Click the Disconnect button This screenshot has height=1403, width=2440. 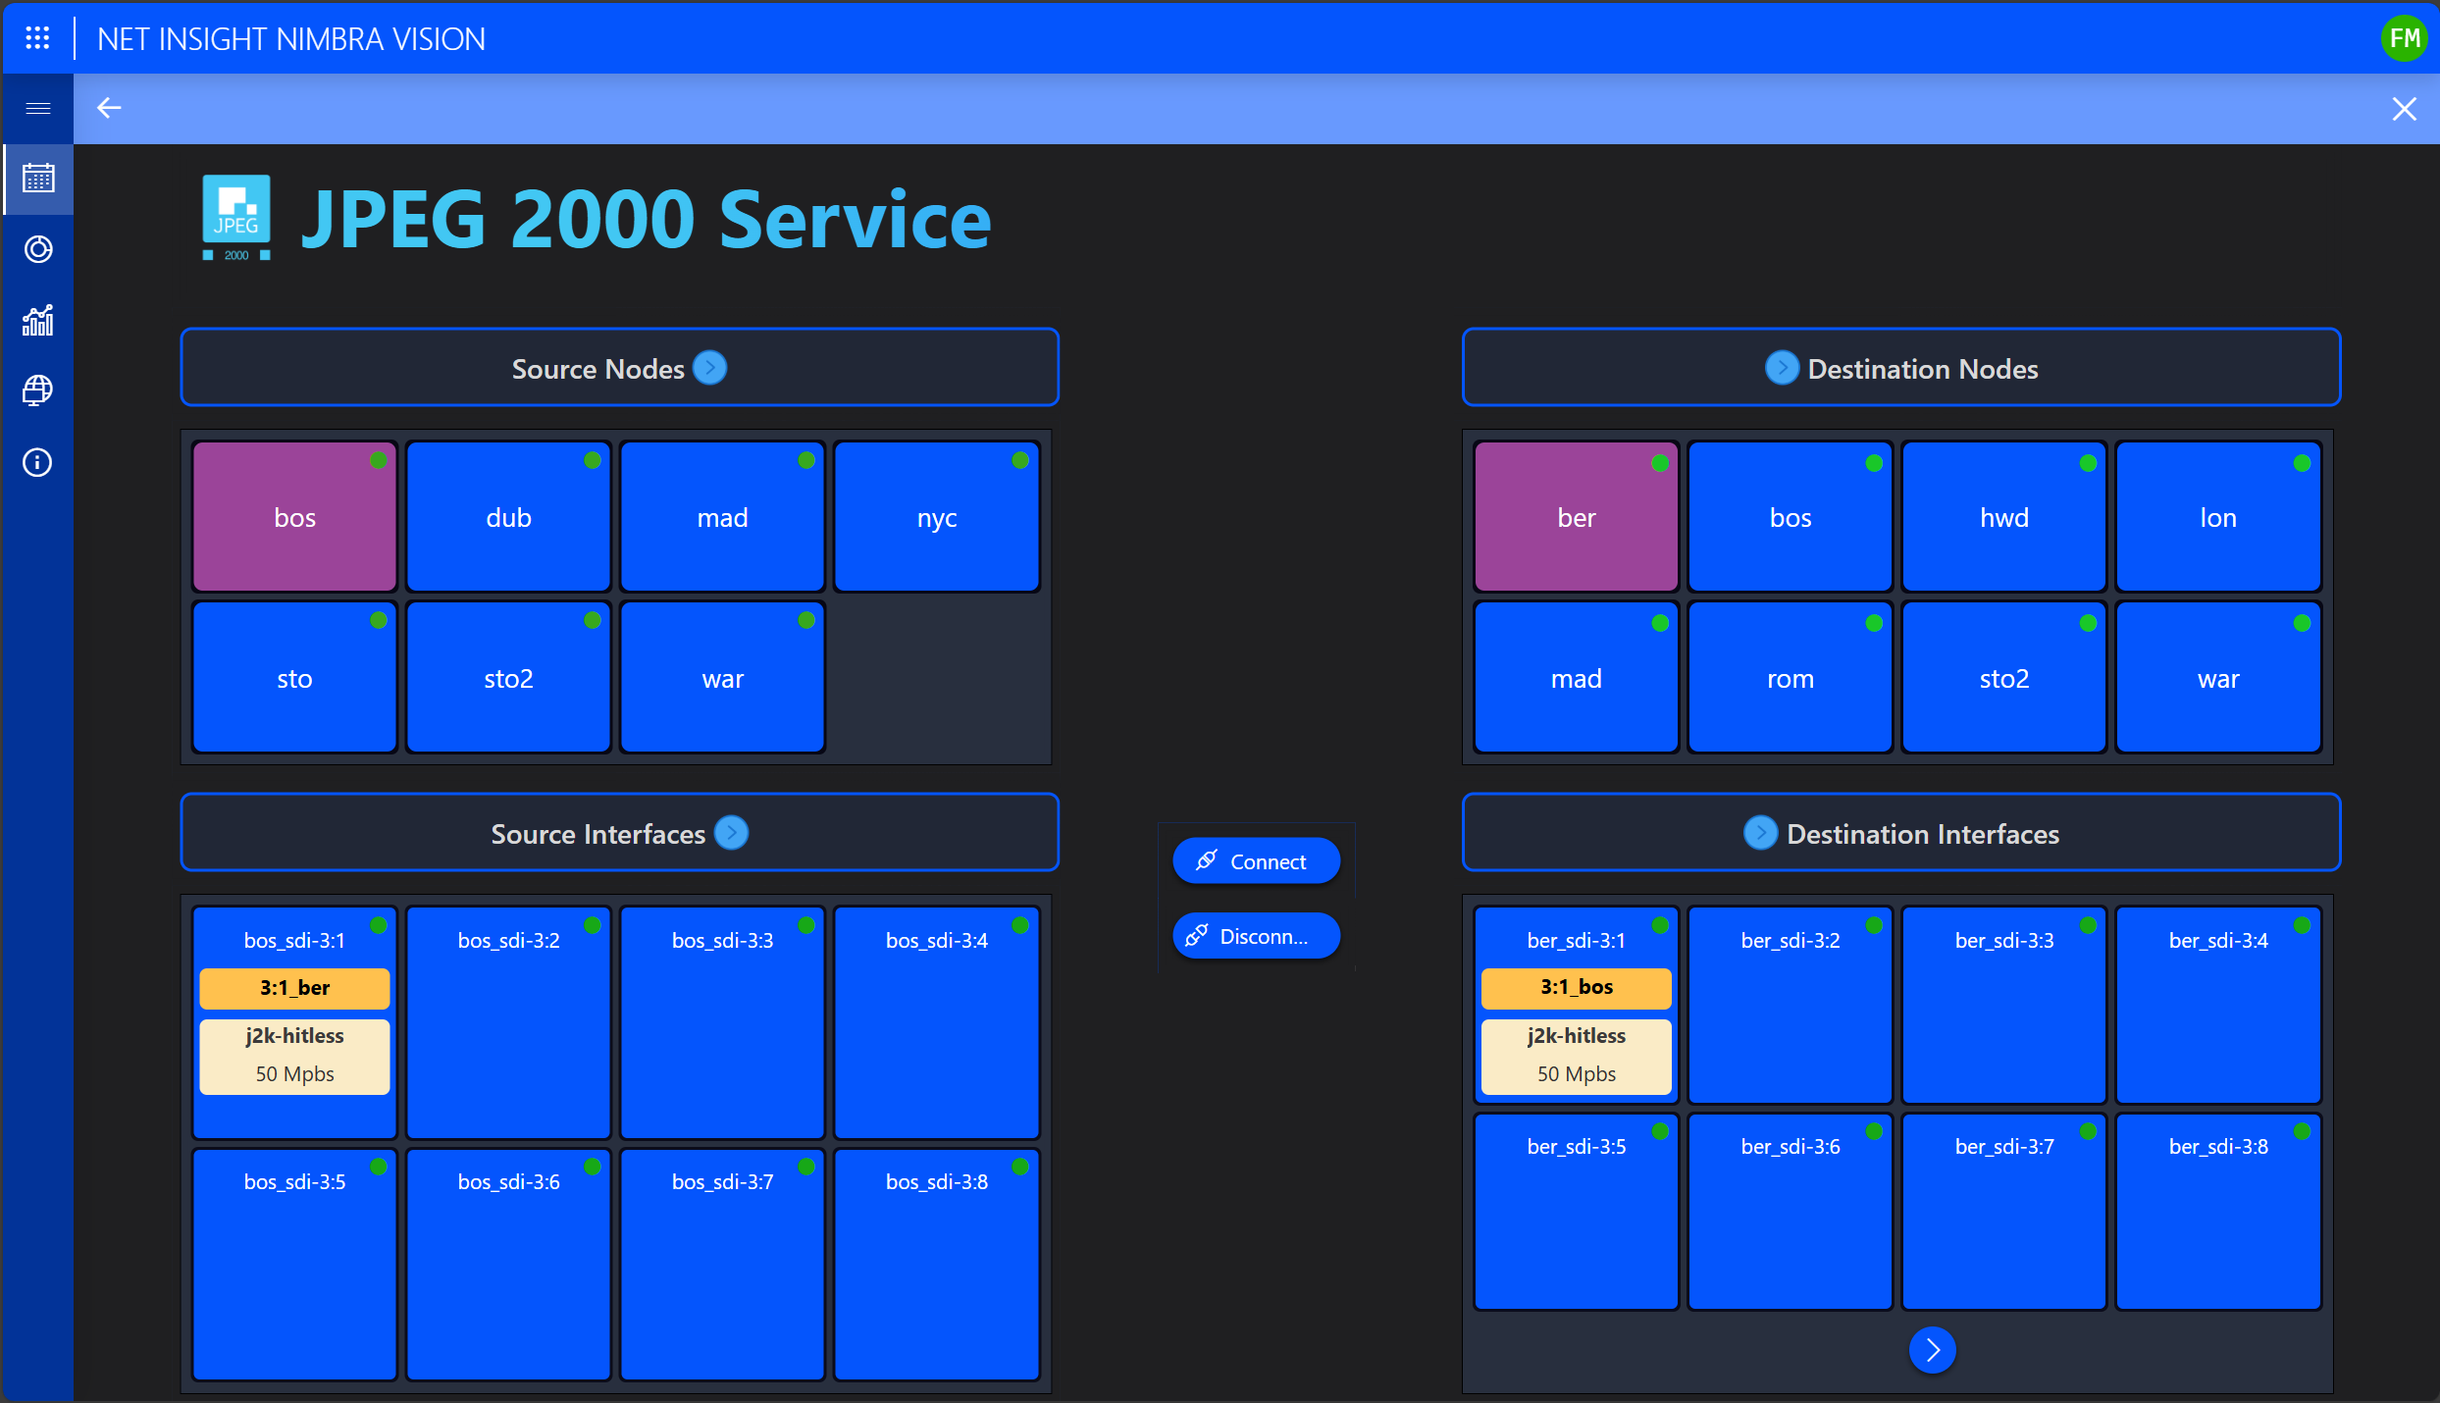pyautogui.click(x=1256, y=936)
